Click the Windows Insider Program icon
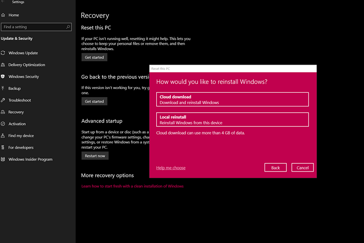 [3, 159]
